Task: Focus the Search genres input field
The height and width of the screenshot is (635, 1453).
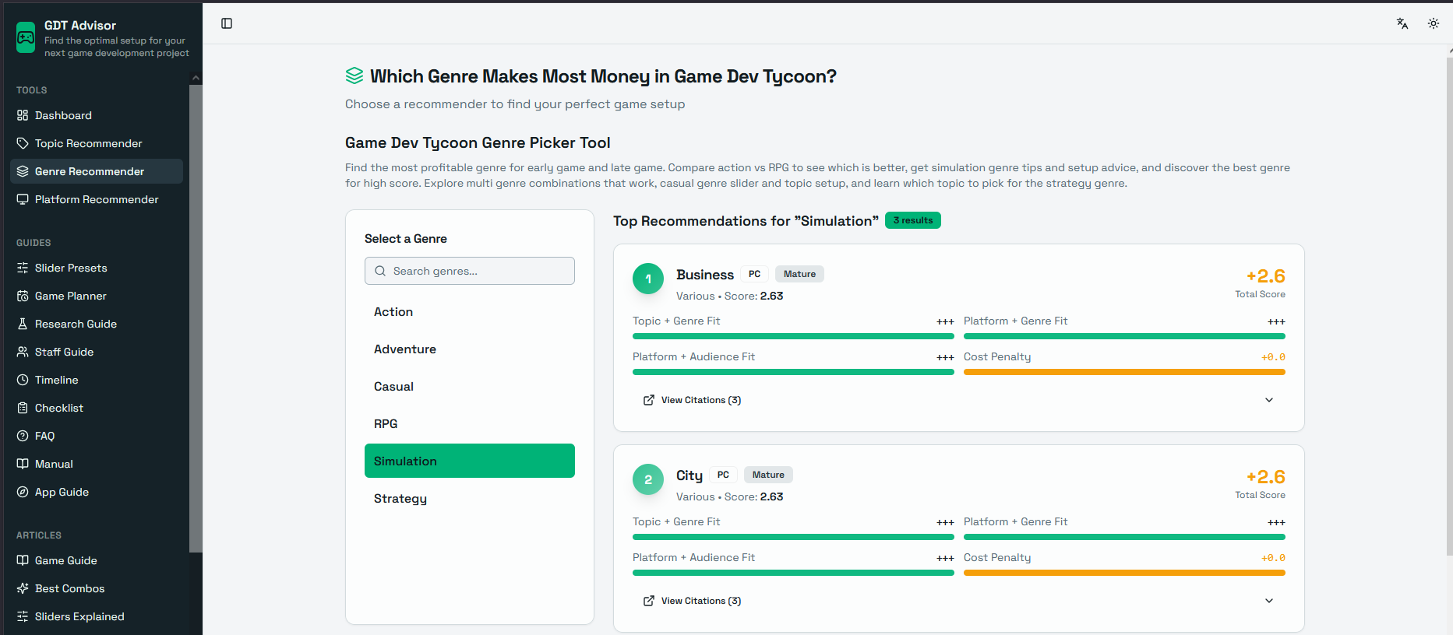Action: [470, 271]
